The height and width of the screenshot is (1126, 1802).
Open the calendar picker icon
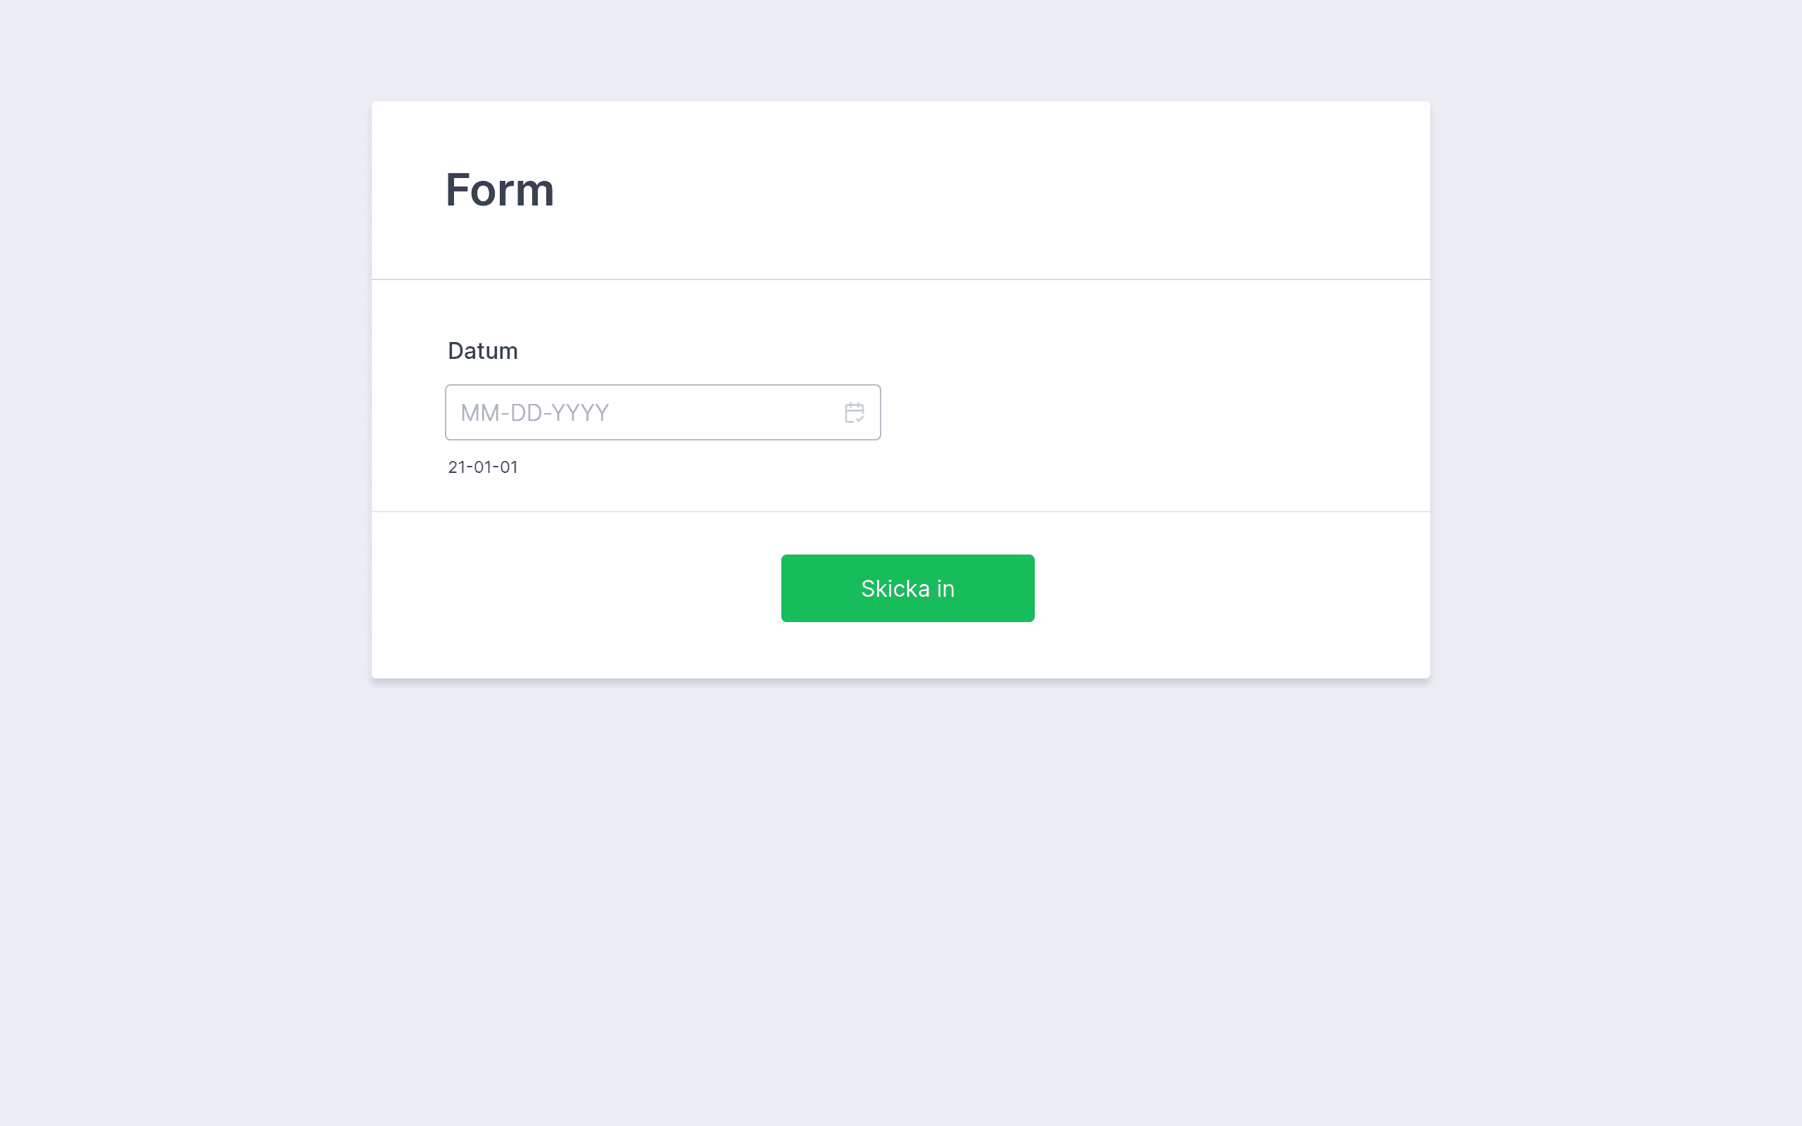[x=854, y=412]
